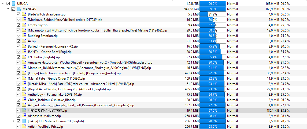Collapse the MANGAS tree node
The height and width of the screenshot is (129, 307).
8,9
